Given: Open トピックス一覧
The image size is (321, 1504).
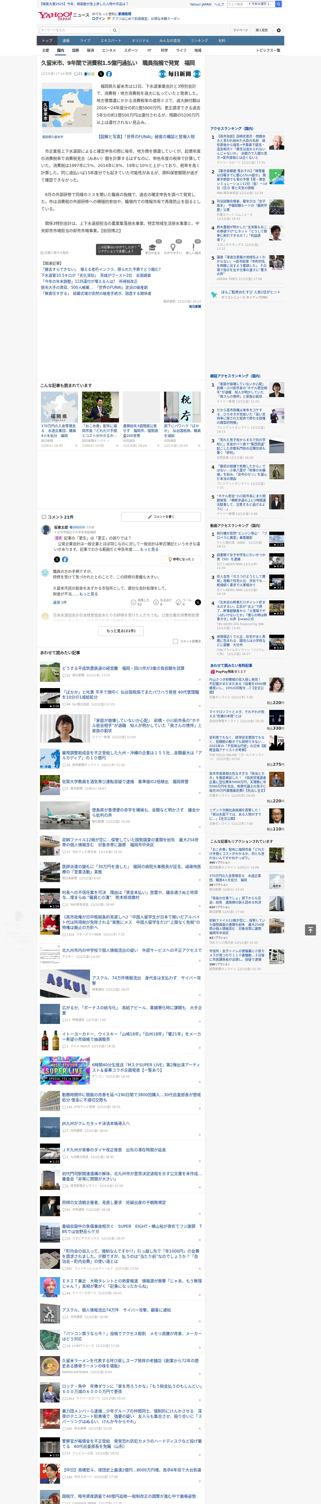Looking at the screenshot, I should pos(268,50).
